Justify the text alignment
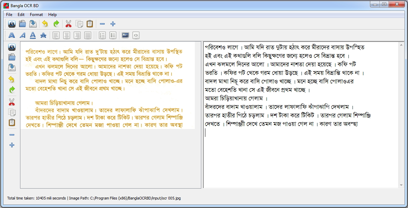 (88, 35)
